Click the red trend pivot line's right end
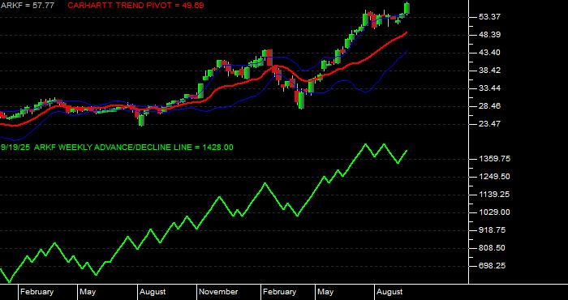 tap(407, 32)
